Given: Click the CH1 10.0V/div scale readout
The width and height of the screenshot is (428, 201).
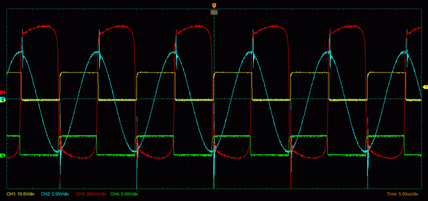Looking at the screenshot, I should (x=20, y=194).
